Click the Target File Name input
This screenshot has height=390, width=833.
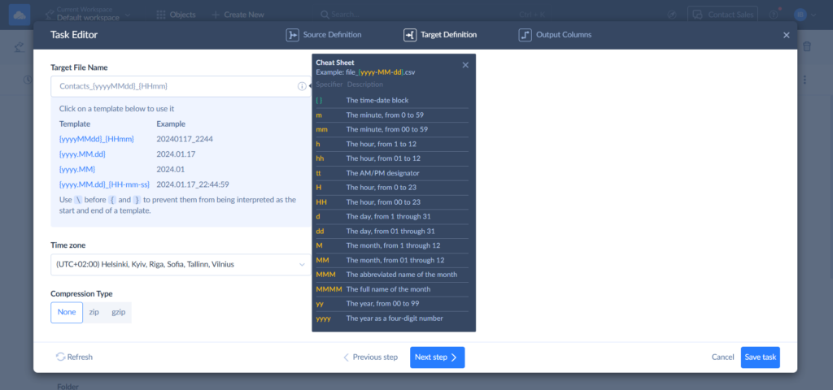[x=181, y=86]
